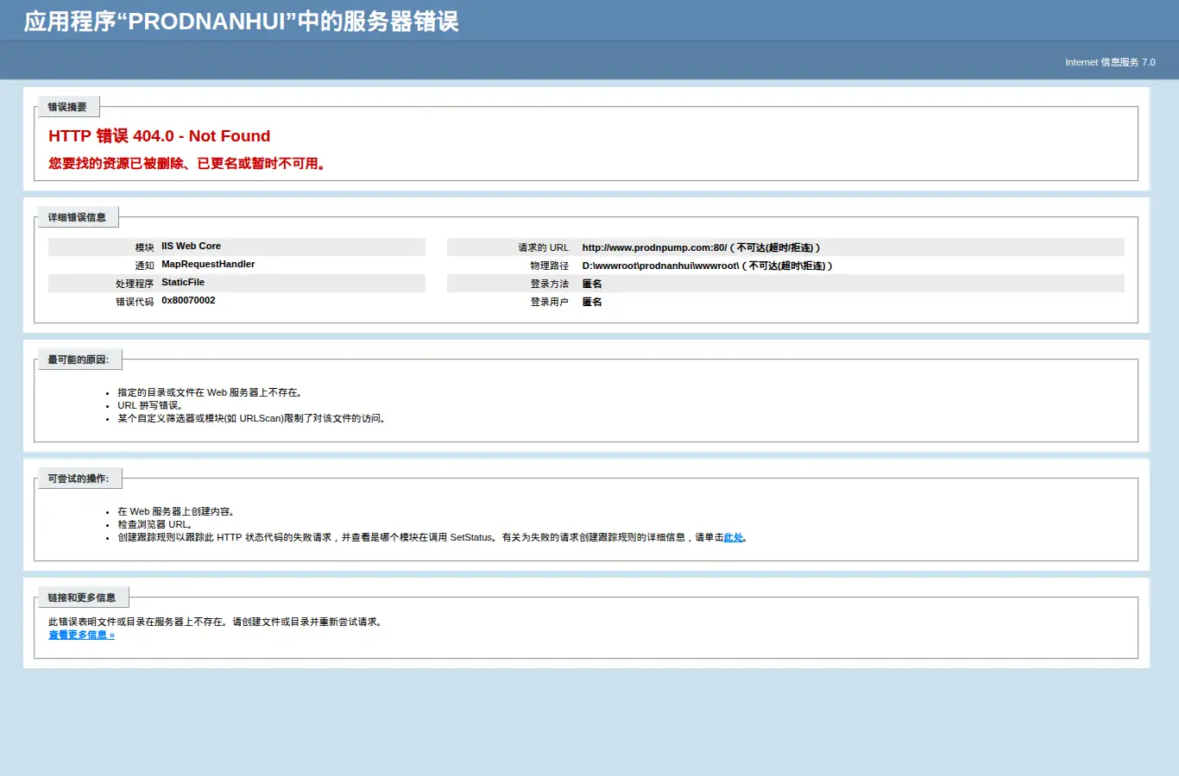Screen dimensions: 1179x776
Task: Click the '通知' field label
Action: tap(144, 266)
